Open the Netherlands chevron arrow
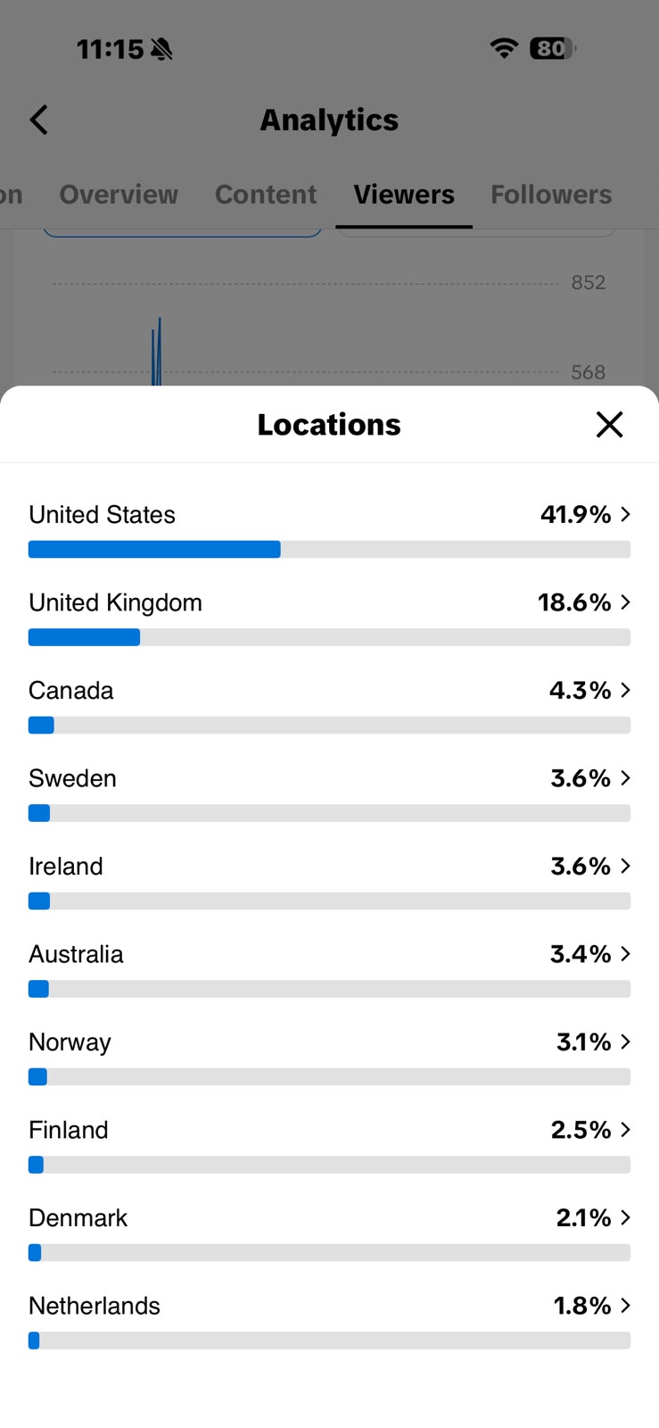The height and width of the screenshot is (1428, 659). point(625,1306)
